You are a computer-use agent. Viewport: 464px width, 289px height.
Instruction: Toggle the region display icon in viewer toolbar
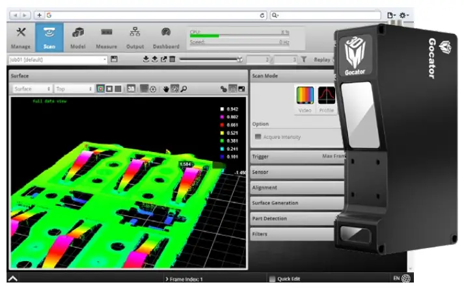point(233,88)
